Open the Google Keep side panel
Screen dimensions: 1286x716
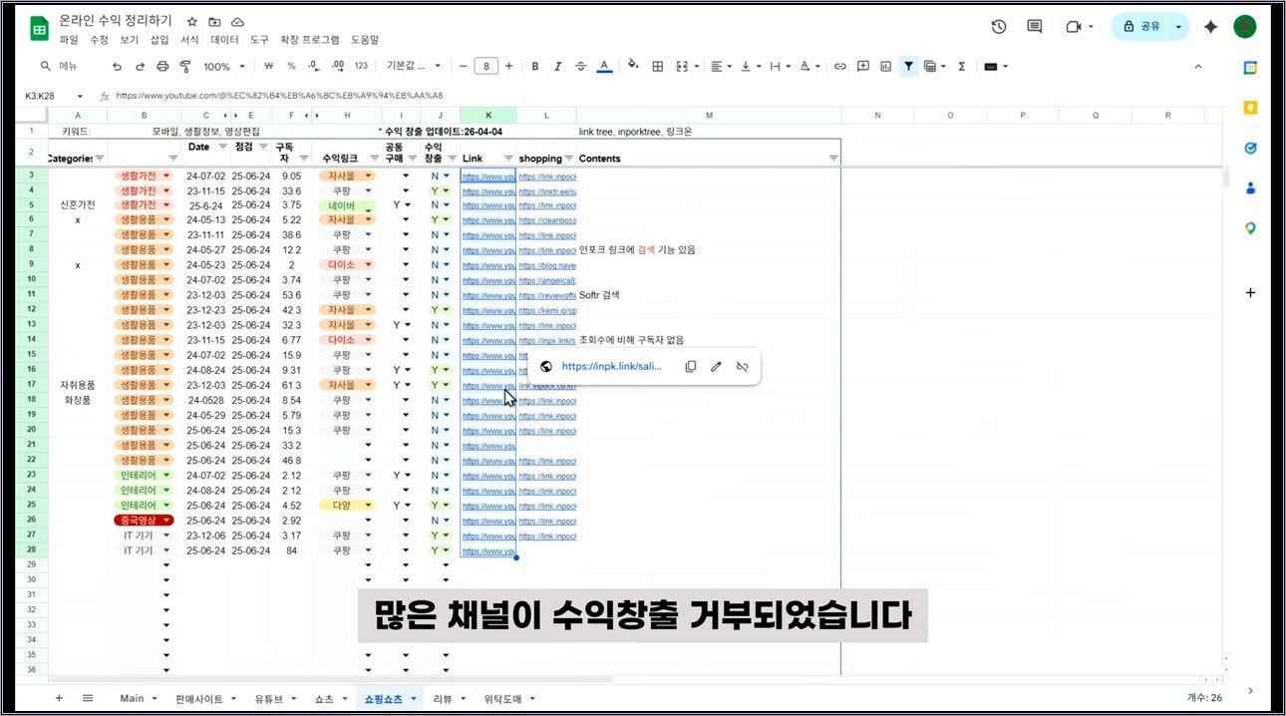pyautogui.click(x=1249, y=108)
